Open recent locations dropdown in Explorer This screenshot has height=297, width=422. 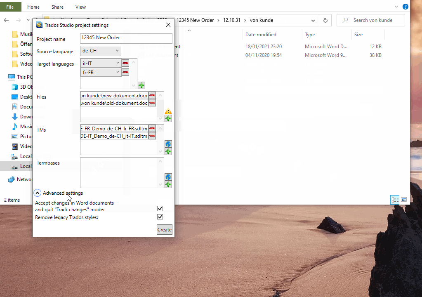pyautogui.click(x=28, y=20)
